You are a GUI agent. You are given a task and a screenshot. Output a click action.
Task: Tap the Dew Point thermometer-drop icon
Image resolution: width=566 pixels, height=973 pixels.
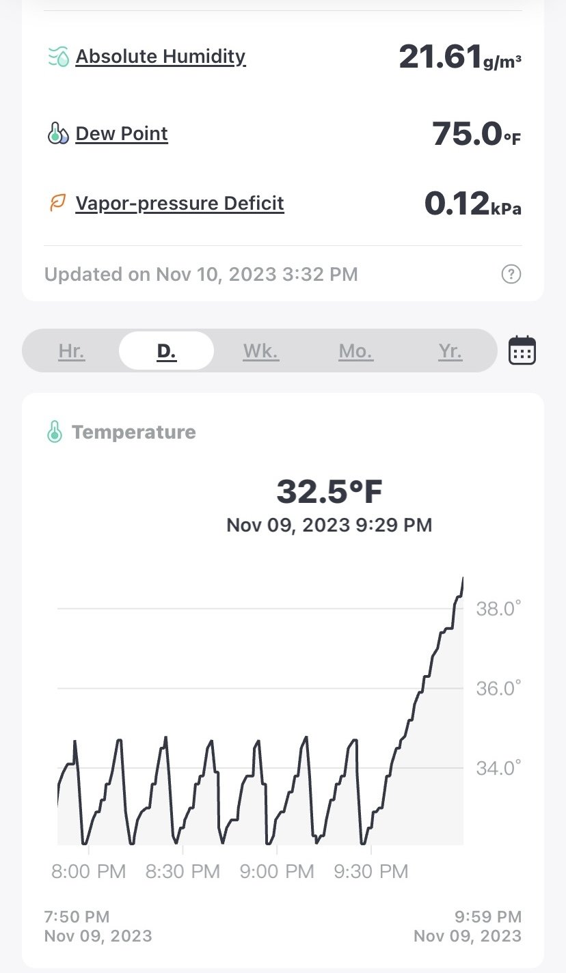[x=59, y=134]
